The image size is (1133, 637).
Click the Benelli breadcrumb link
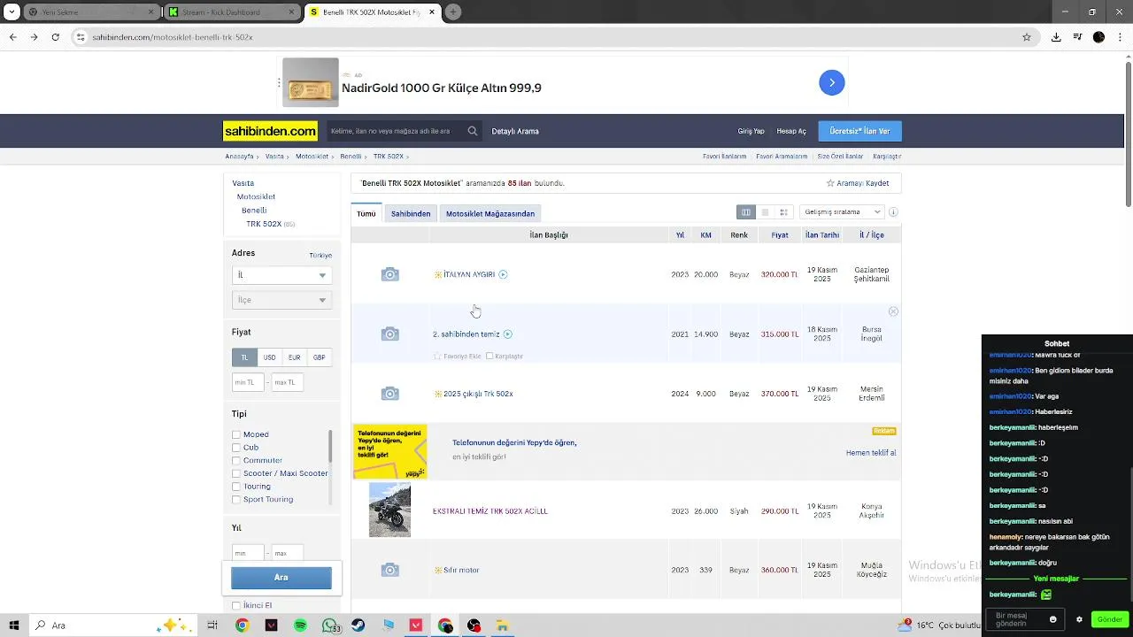351,157
